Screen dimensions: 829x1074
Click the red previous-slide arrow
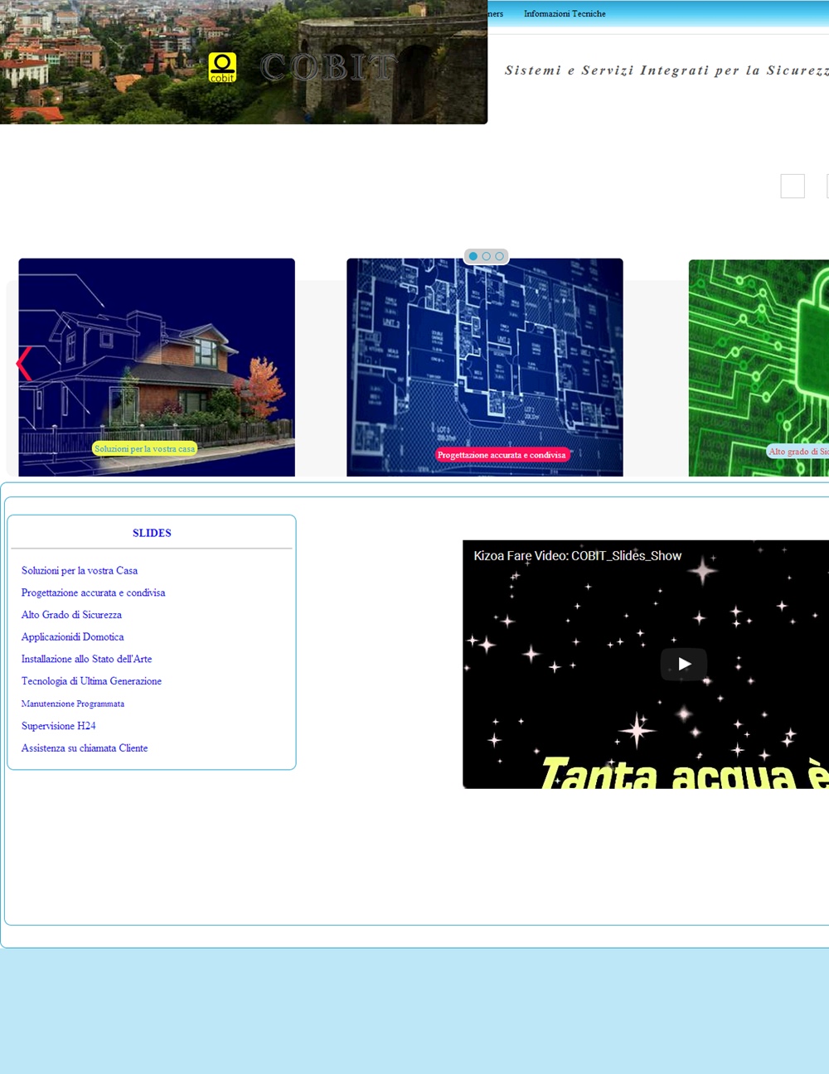click(24, 364)
